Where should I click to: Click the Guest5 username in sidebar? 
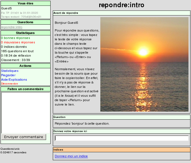(6, 8)
